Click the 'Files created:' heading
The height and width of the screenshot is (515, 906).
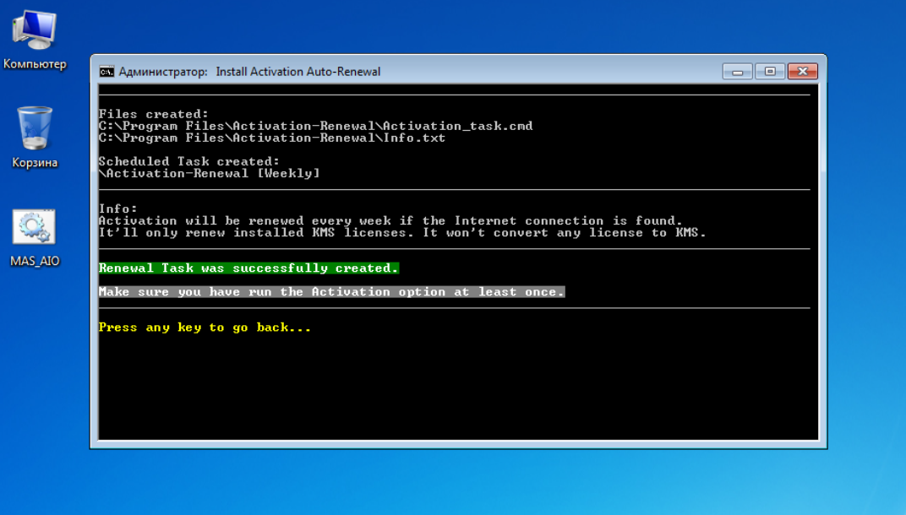point(153,114)
